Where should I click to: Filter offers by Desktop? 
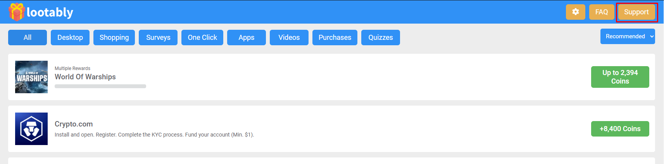point(70,38)
